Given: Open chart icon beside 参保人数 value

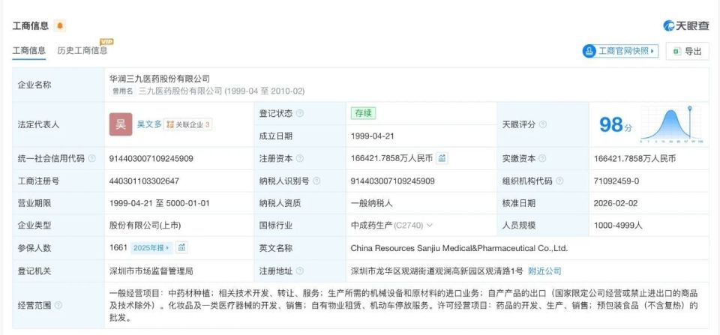Looking at the screenshot, I should [181, 248].
